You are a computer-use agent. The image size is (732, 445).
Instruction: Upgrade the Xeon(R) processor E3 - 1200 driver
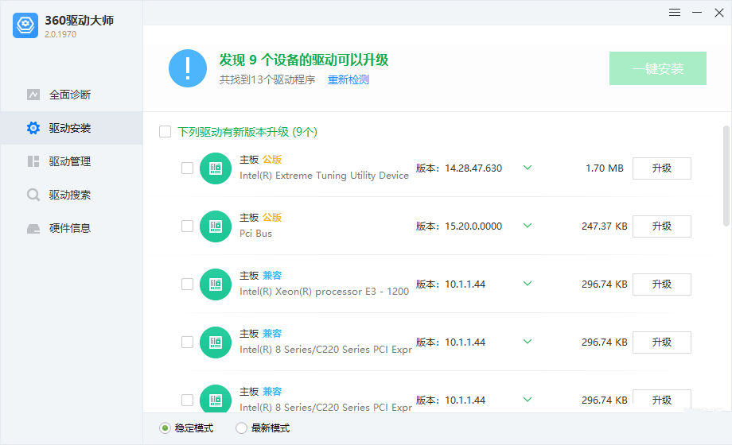point(661,284)
